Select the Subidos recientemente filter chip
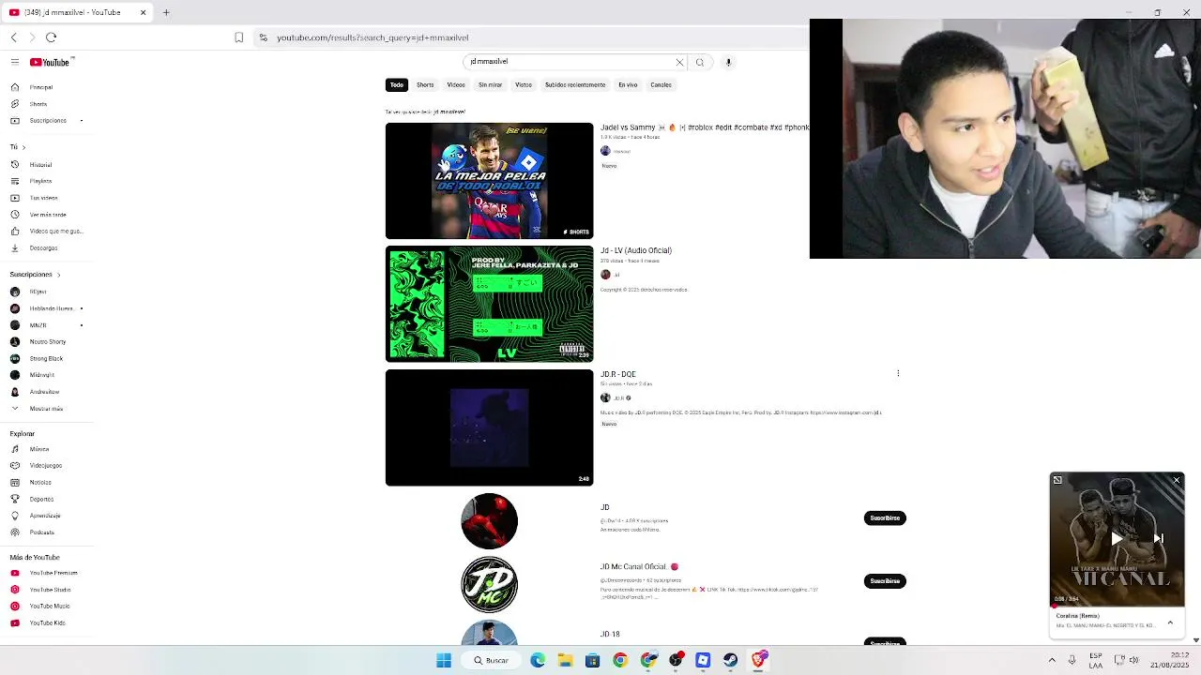The height and width of the screenshot is (675, 1201). point(575,85)
